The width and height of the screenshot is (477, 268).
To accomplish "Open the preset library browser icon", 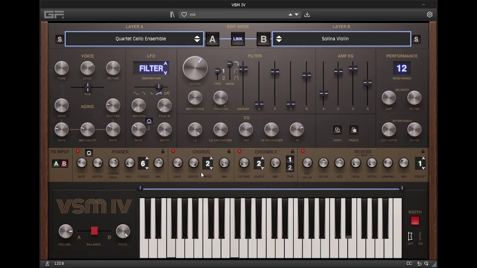I will (x=172, y=15).
